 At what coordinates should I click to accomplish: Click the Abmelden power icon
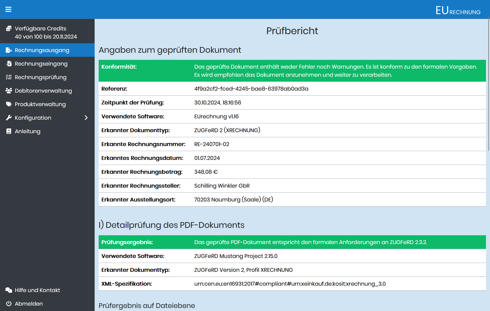pos(9,304)
